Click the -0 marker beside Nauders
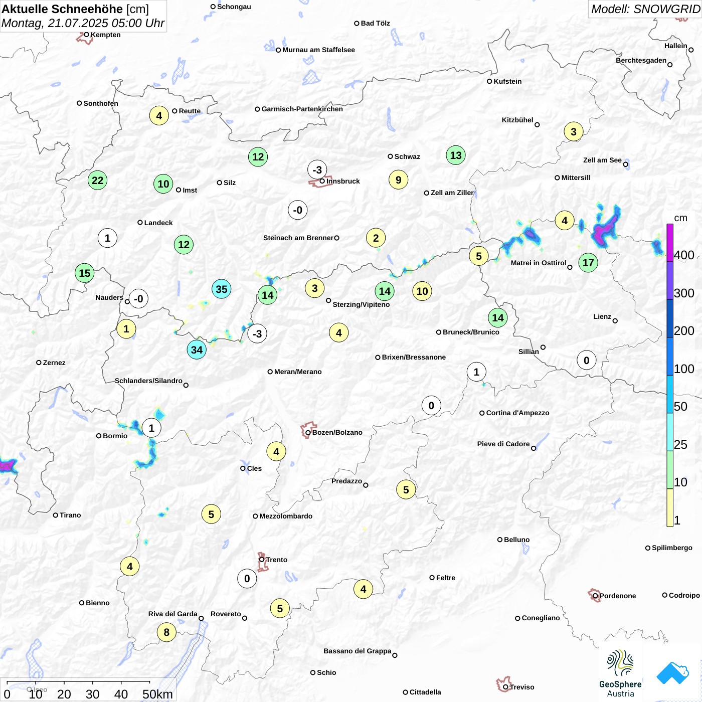702x702 pixels. [138, 298]
